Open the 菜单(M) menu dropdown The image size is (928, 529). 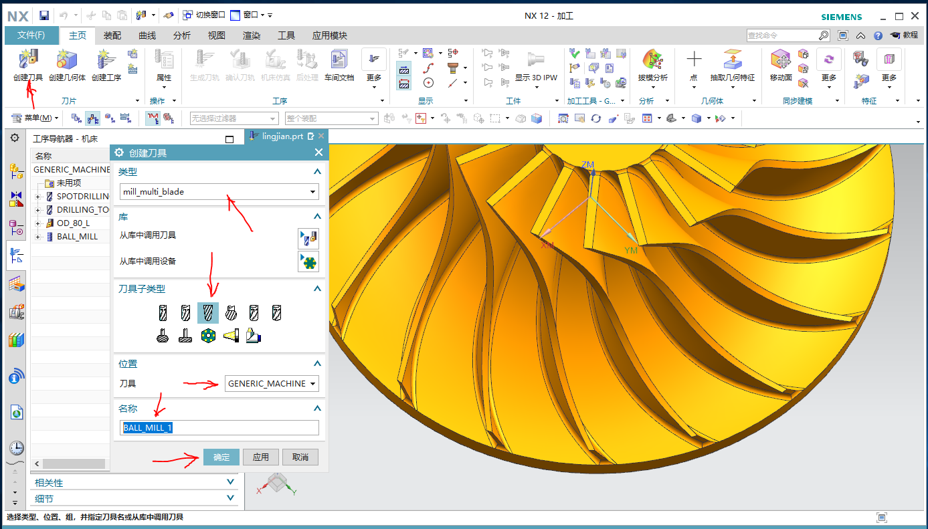(36, 118)
